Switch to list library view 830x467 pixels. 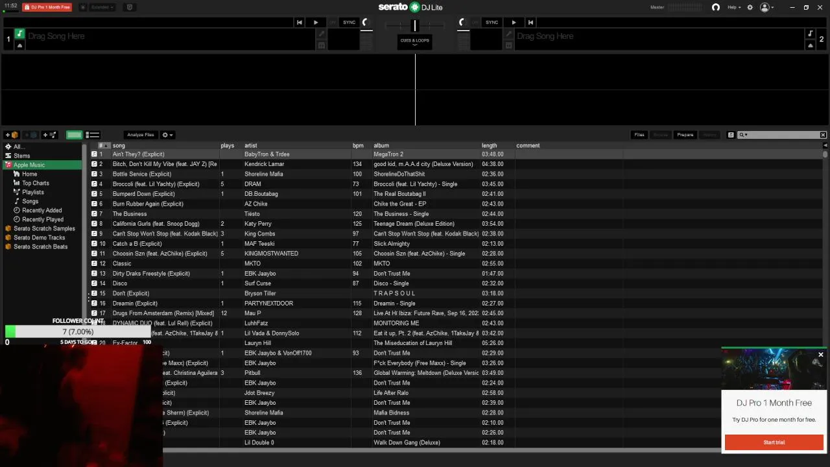click(x=92, y=135)
